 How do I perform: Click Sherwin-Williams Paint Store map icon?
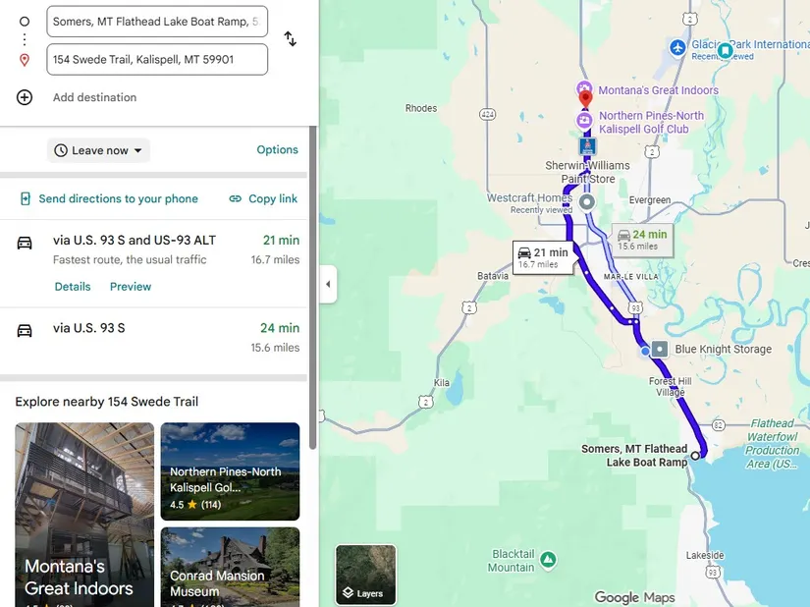[x=587, y=146]
